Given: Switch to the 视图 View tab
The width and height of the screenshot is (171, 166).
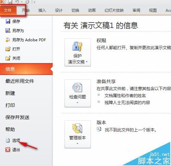Looking at the screenshot, I should pos(153,11).
